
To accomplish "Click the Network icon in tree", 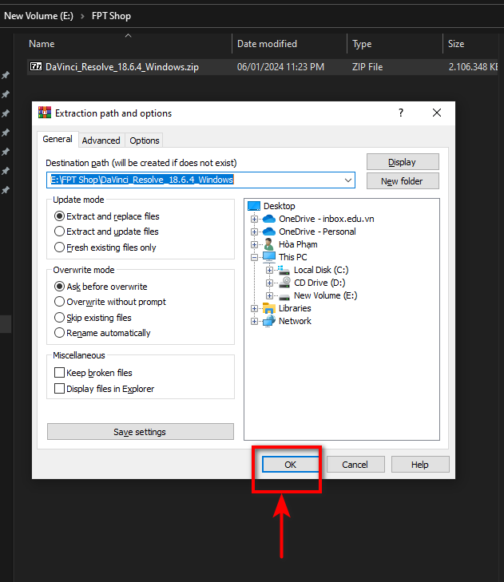I will (269, 321).
